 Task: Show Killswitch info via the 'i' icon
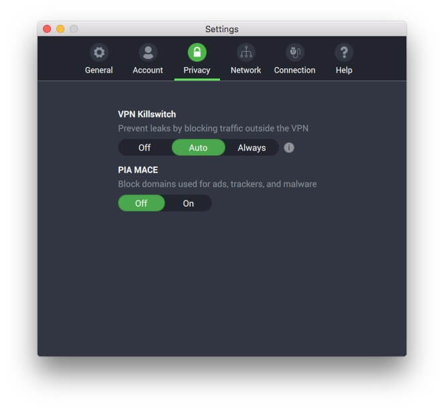click(289, 148)
